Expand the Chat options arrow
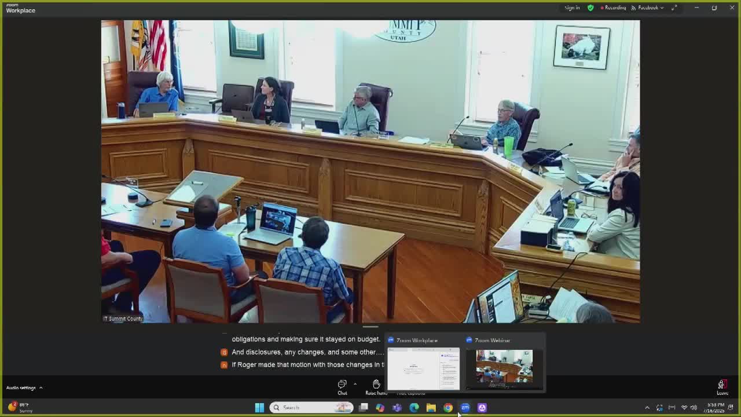The width and height of the screenshot is (741, 417). click(355, 384)
